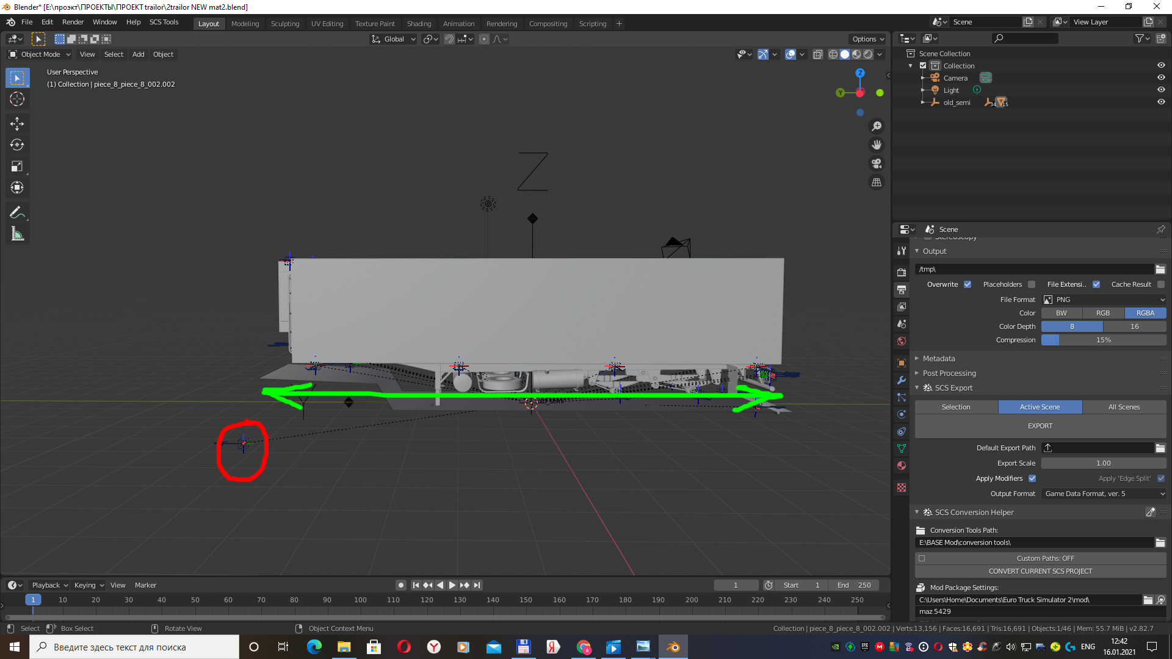The width and height of the screenshot is (1172, 659).
Task: Choose All Scenes export option
Action: (x=1124, y=407)
